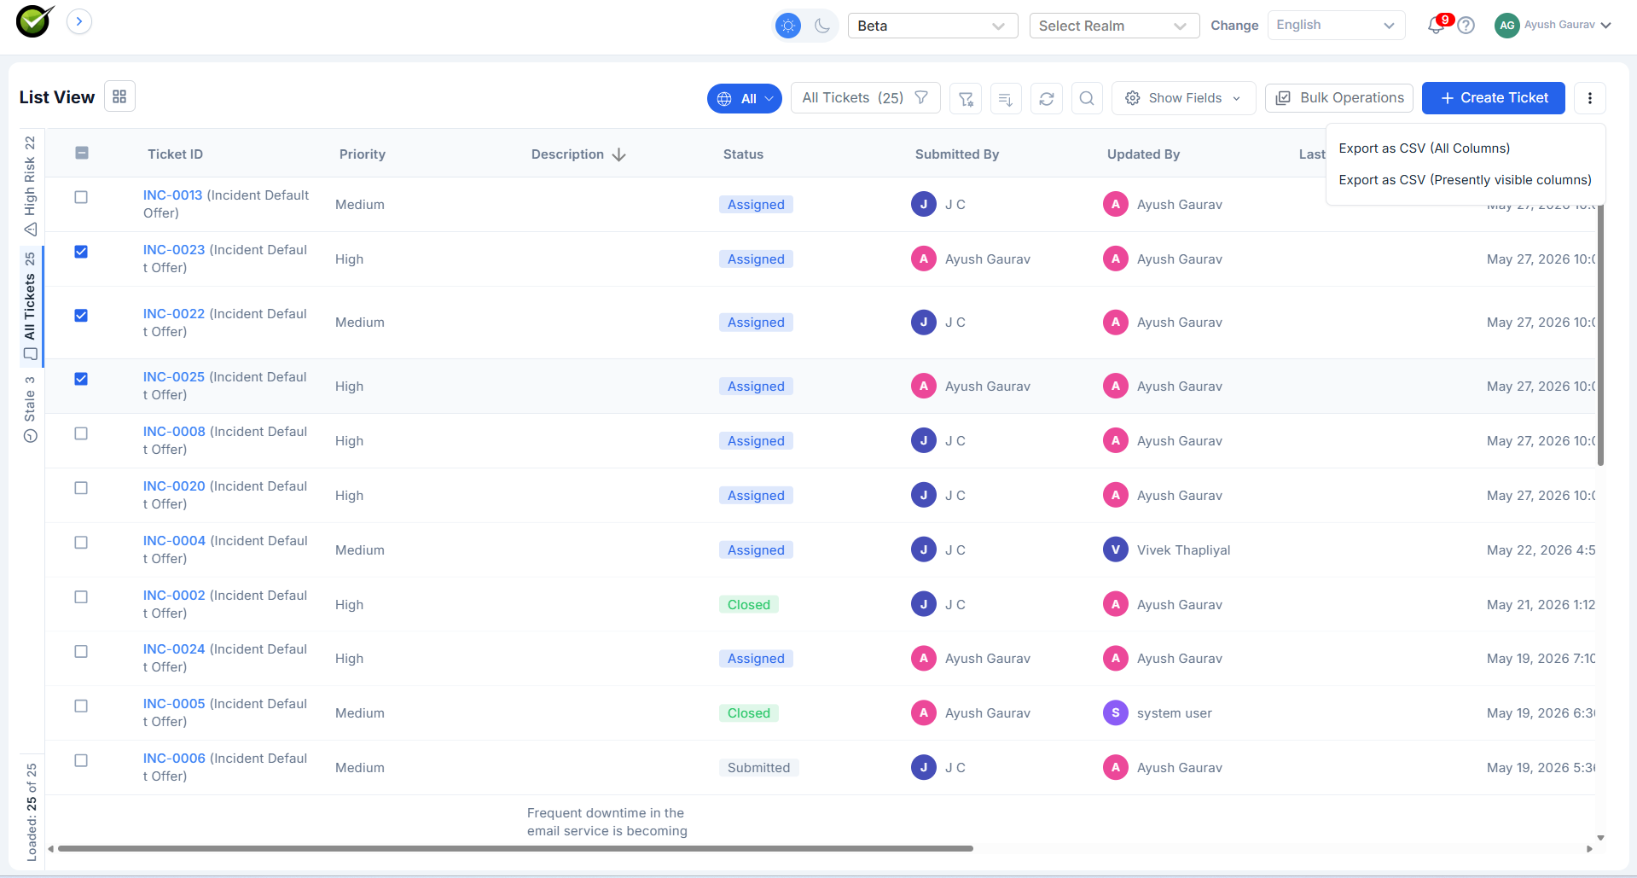
Task: Click the Ticket ID column header
Action: click(175, 154)
